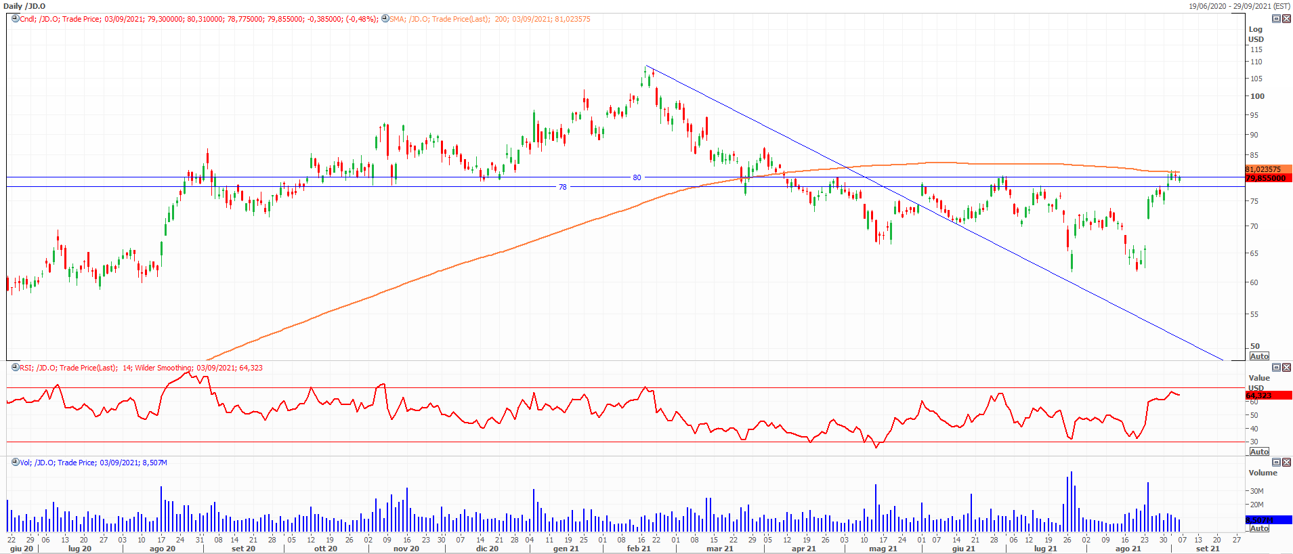The width and height of the screenshot is (1293, 554).
Task: Maximize the RSI indicator pane
Action: click(x=1276, y=368)
